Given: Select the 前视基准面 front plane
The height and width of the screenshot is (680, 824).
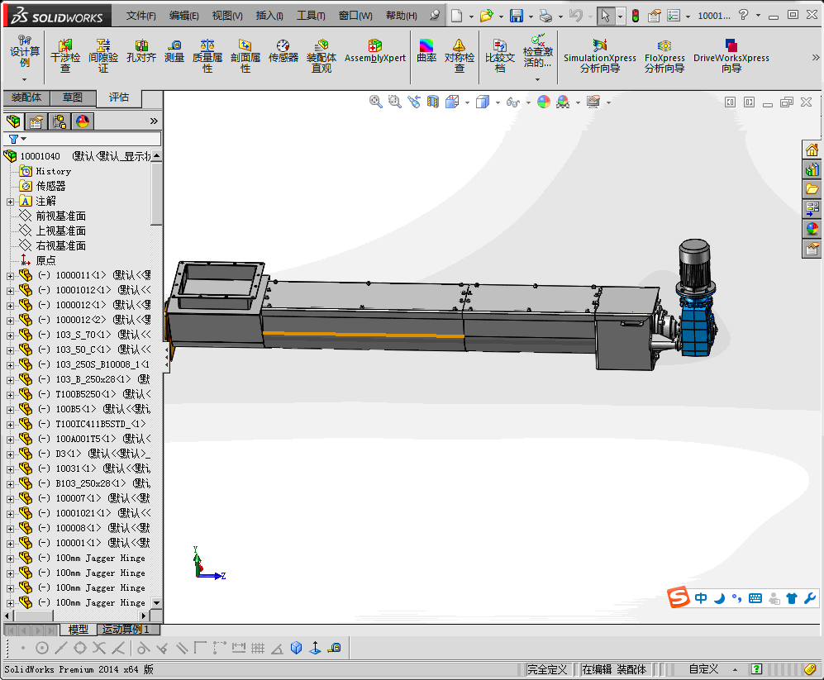Looking at the screenshot, I should point(60,216).
